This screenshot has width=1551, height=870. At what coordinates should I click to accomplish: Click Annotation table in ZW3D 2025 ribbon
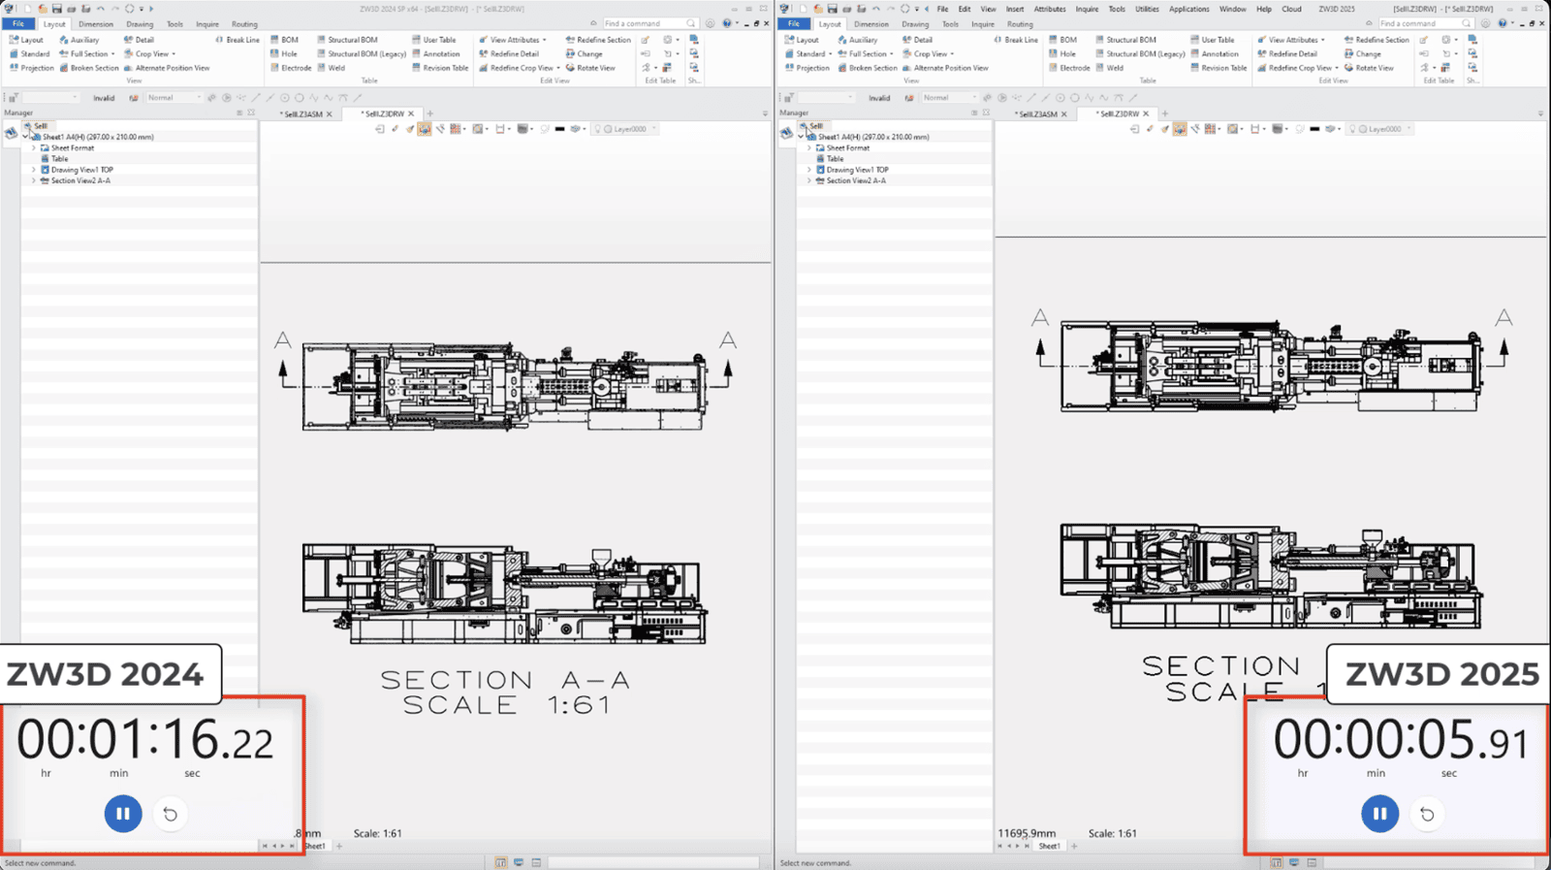1214,54
